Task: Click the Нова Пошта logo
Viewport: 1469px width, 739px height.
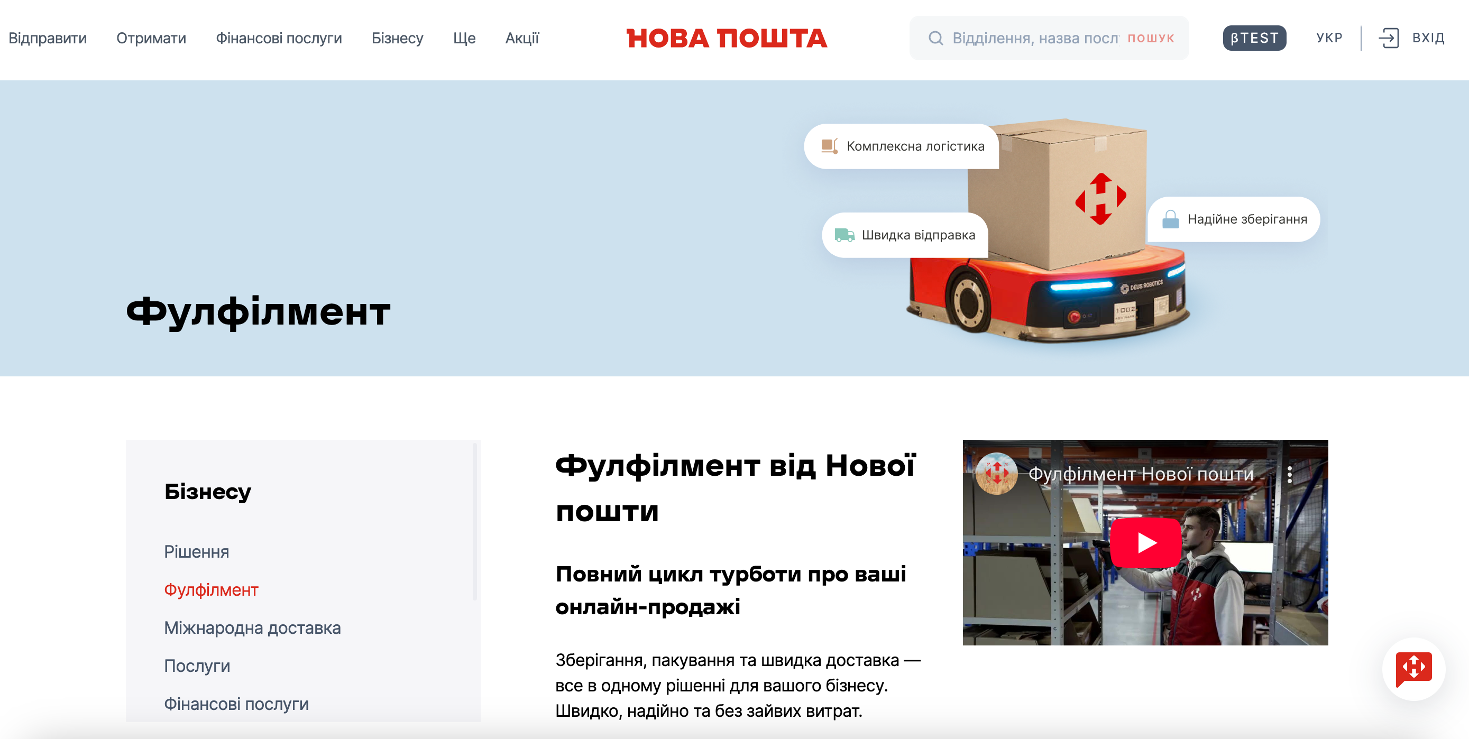Action: (x=727, y=38)
